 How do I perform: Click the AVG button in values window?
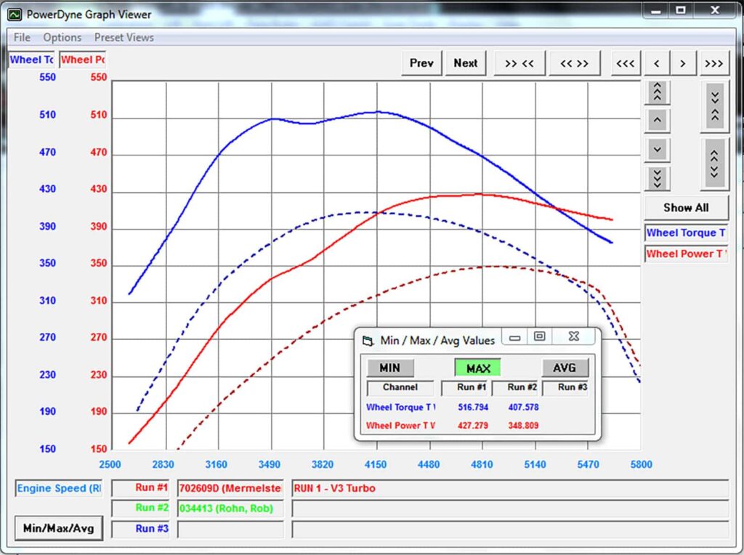click(x=565, y=368)
